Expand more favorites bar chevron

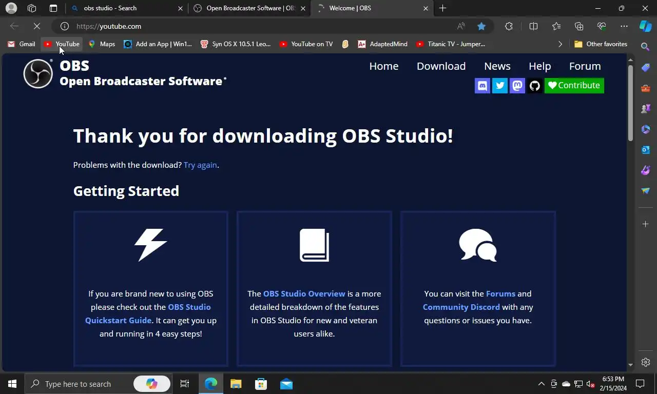click(x=560, y=44)
